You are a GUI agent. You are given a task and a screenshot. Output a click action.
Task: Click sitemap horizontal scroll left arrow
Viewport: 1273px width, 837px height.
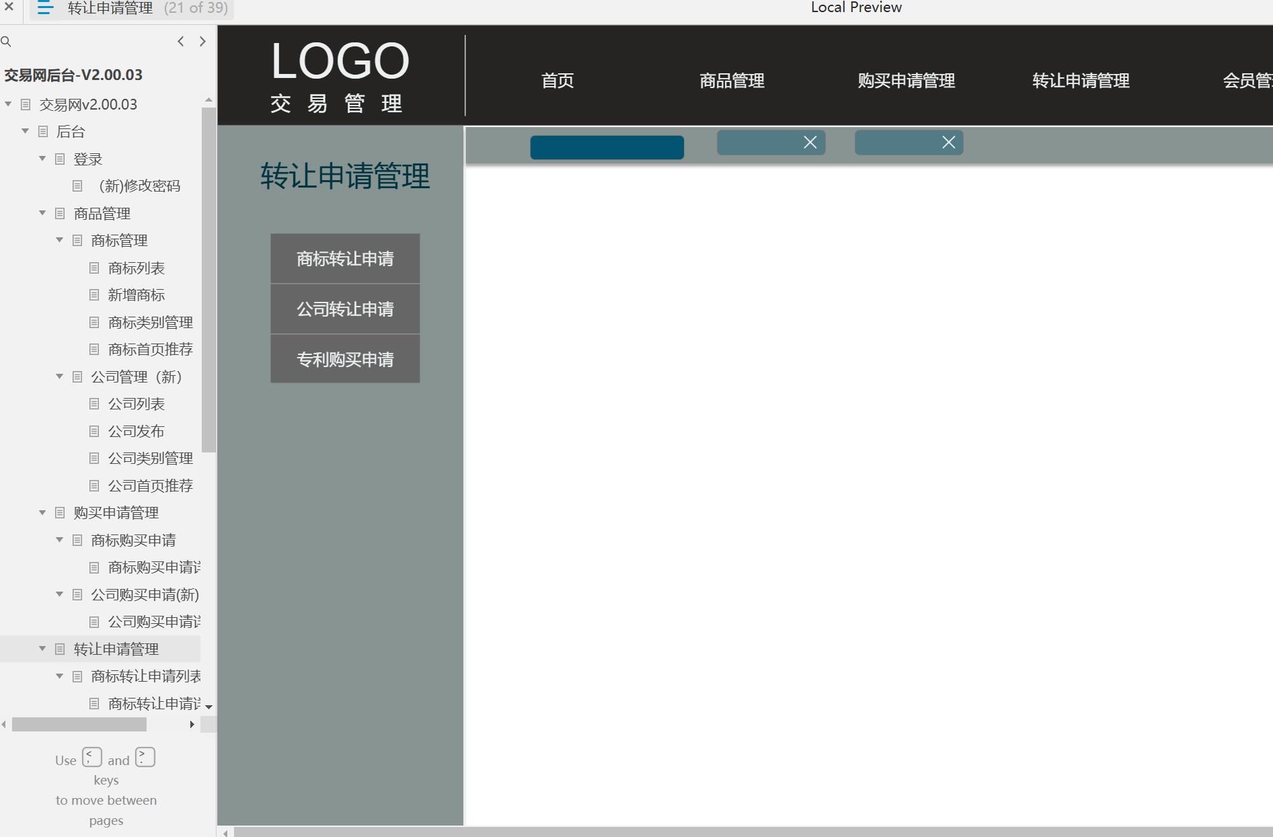[4, 724]
